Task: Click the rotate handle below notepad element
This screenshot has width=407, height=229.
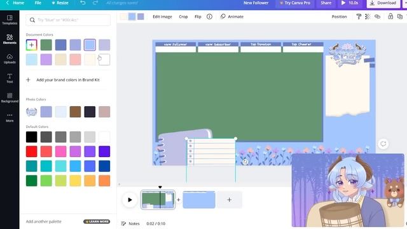Action: (245, 162)
